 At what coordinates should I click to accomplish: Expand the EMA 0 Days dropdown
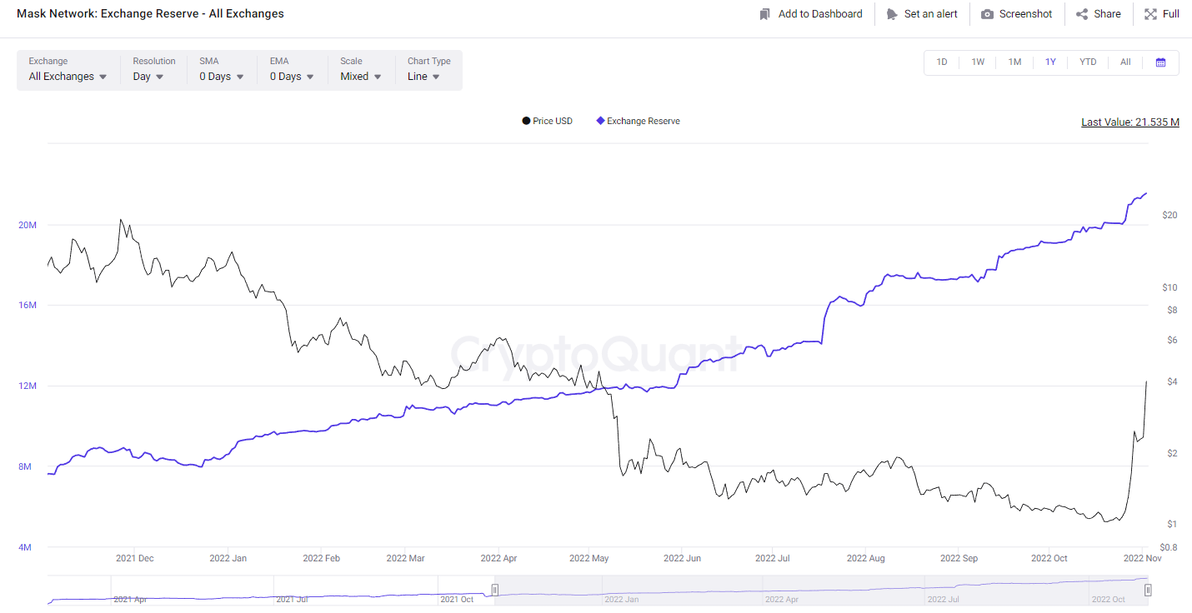click(292, 77)
